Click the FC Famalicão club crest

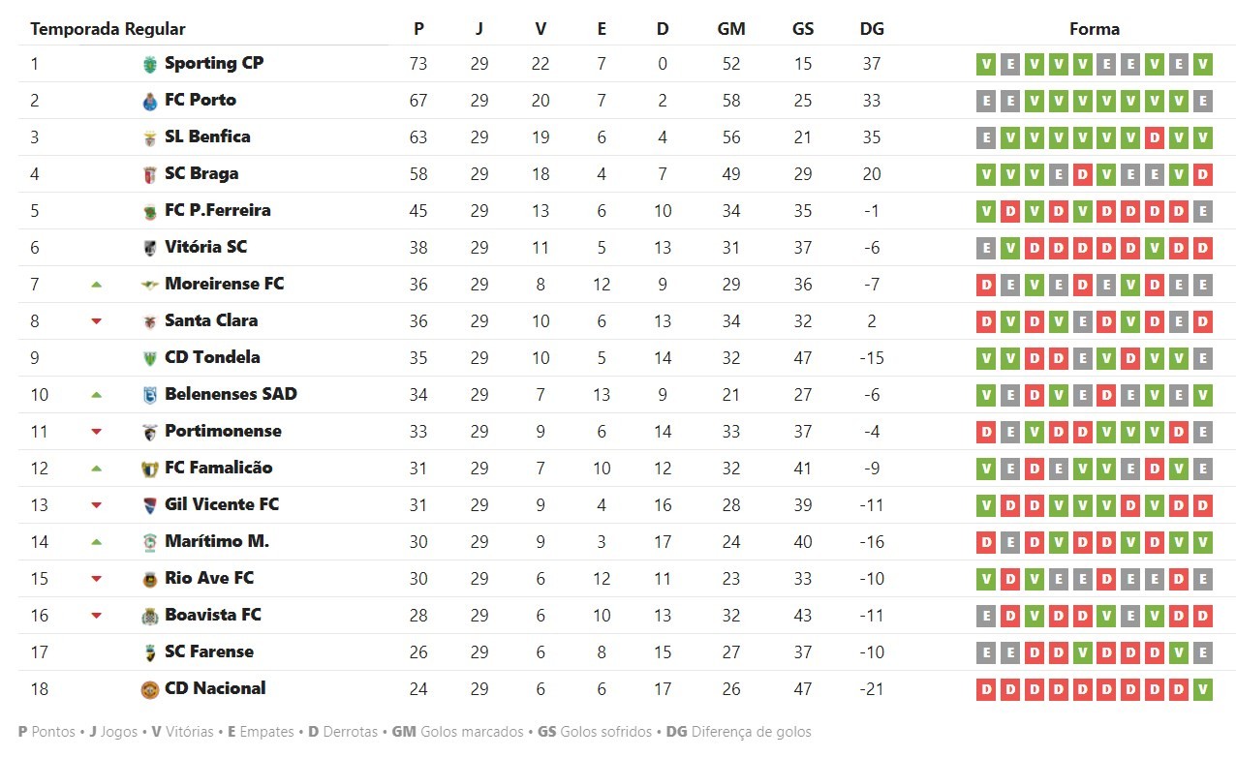149,469
